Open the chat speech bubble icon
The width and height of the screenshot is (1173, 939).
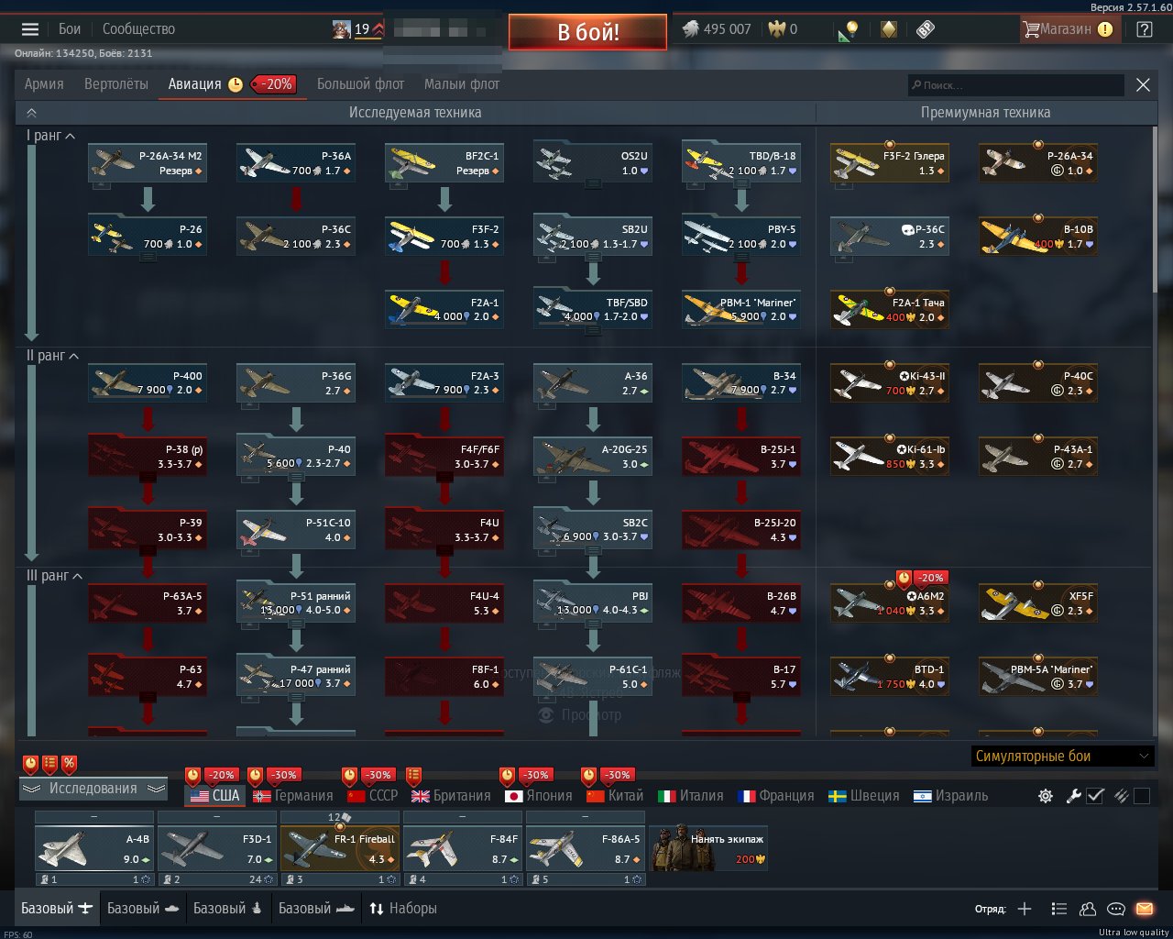(x=1116, y=909)
